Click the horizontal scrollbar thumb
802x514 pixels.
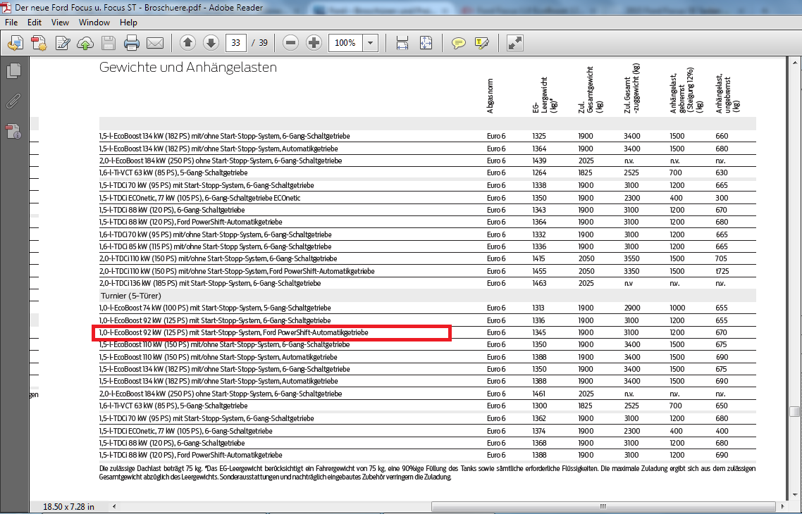coord(603,506)
